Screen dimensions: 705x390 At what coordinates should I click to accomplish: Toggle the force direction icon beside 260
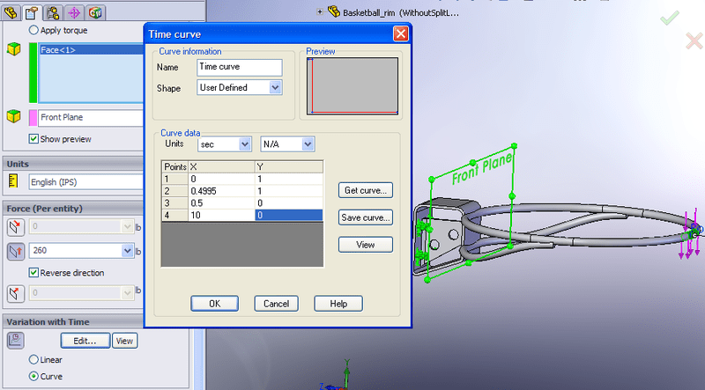pyautogui.click(x=13, y=252)
